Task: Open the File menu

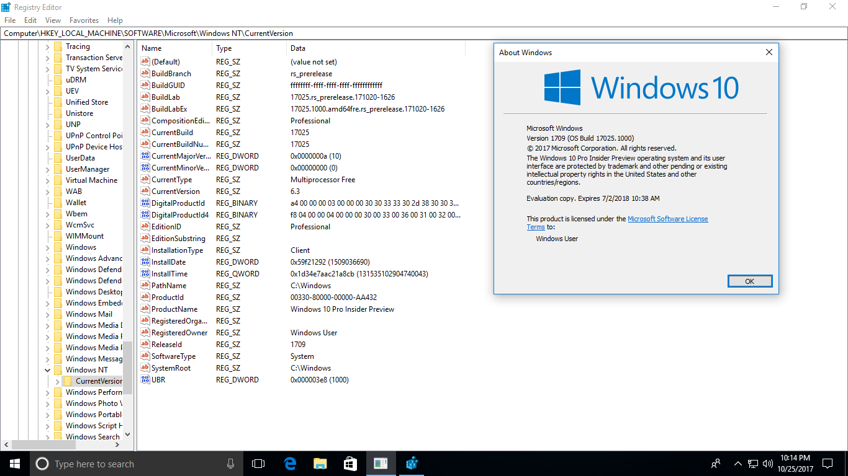Action: point(10,20)
